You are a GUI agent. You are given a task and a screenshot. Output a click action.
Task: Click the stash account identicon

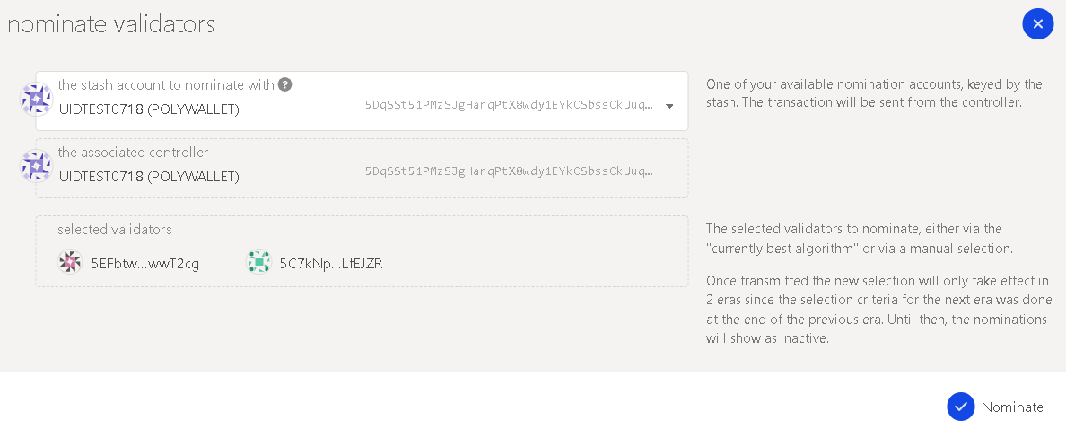pyautogui.click(x=36, y=100)
